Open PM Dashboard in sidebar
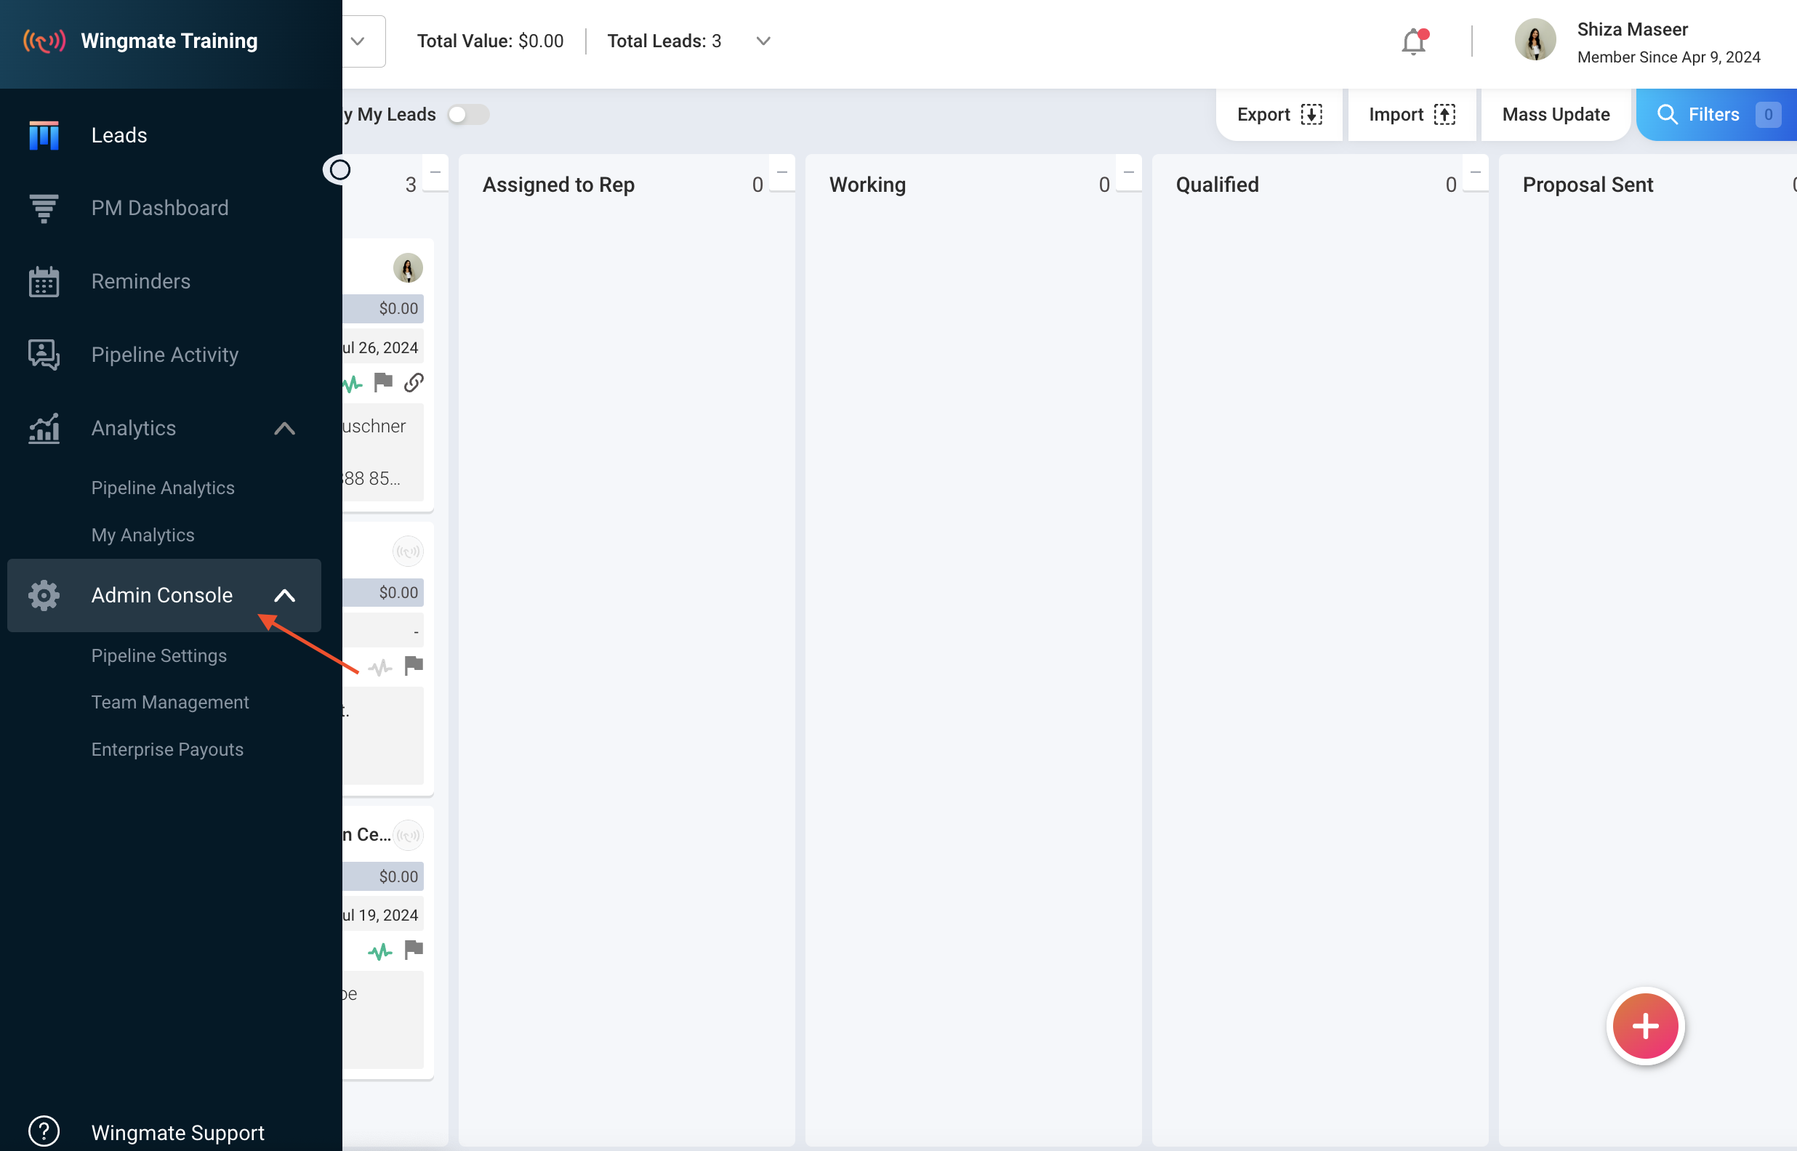The height and width of the screenshot is (1151, 1797). click(x=160, y=208)
